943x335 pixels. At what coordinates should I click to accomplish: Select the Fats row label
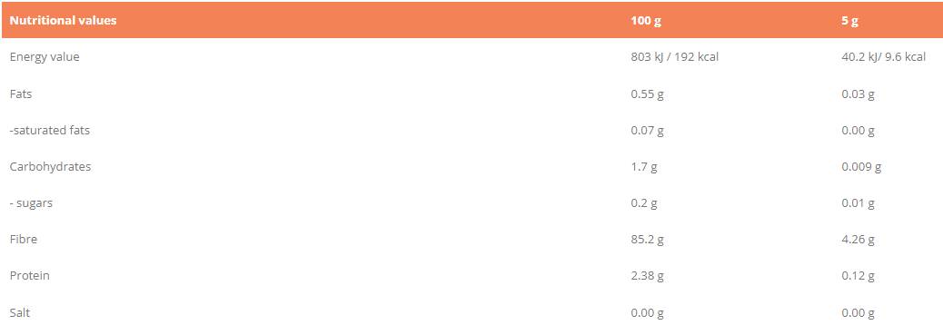coord(21,94)
